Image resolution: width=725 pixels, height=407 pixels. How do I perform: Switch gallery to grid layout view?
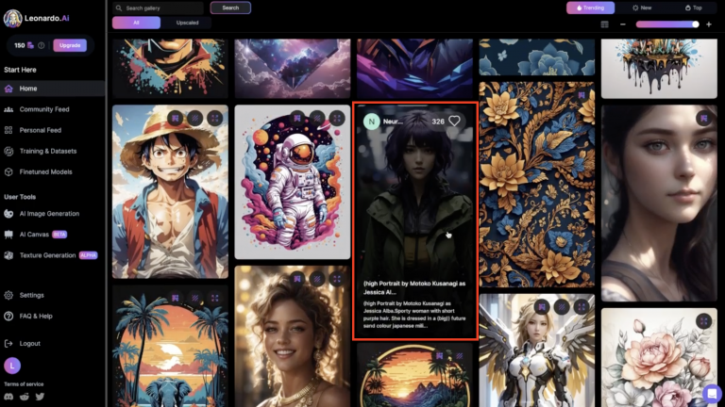click(x=605, y=24)
